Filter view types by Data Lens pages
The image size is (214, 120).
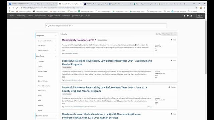[x=42, y=71]
